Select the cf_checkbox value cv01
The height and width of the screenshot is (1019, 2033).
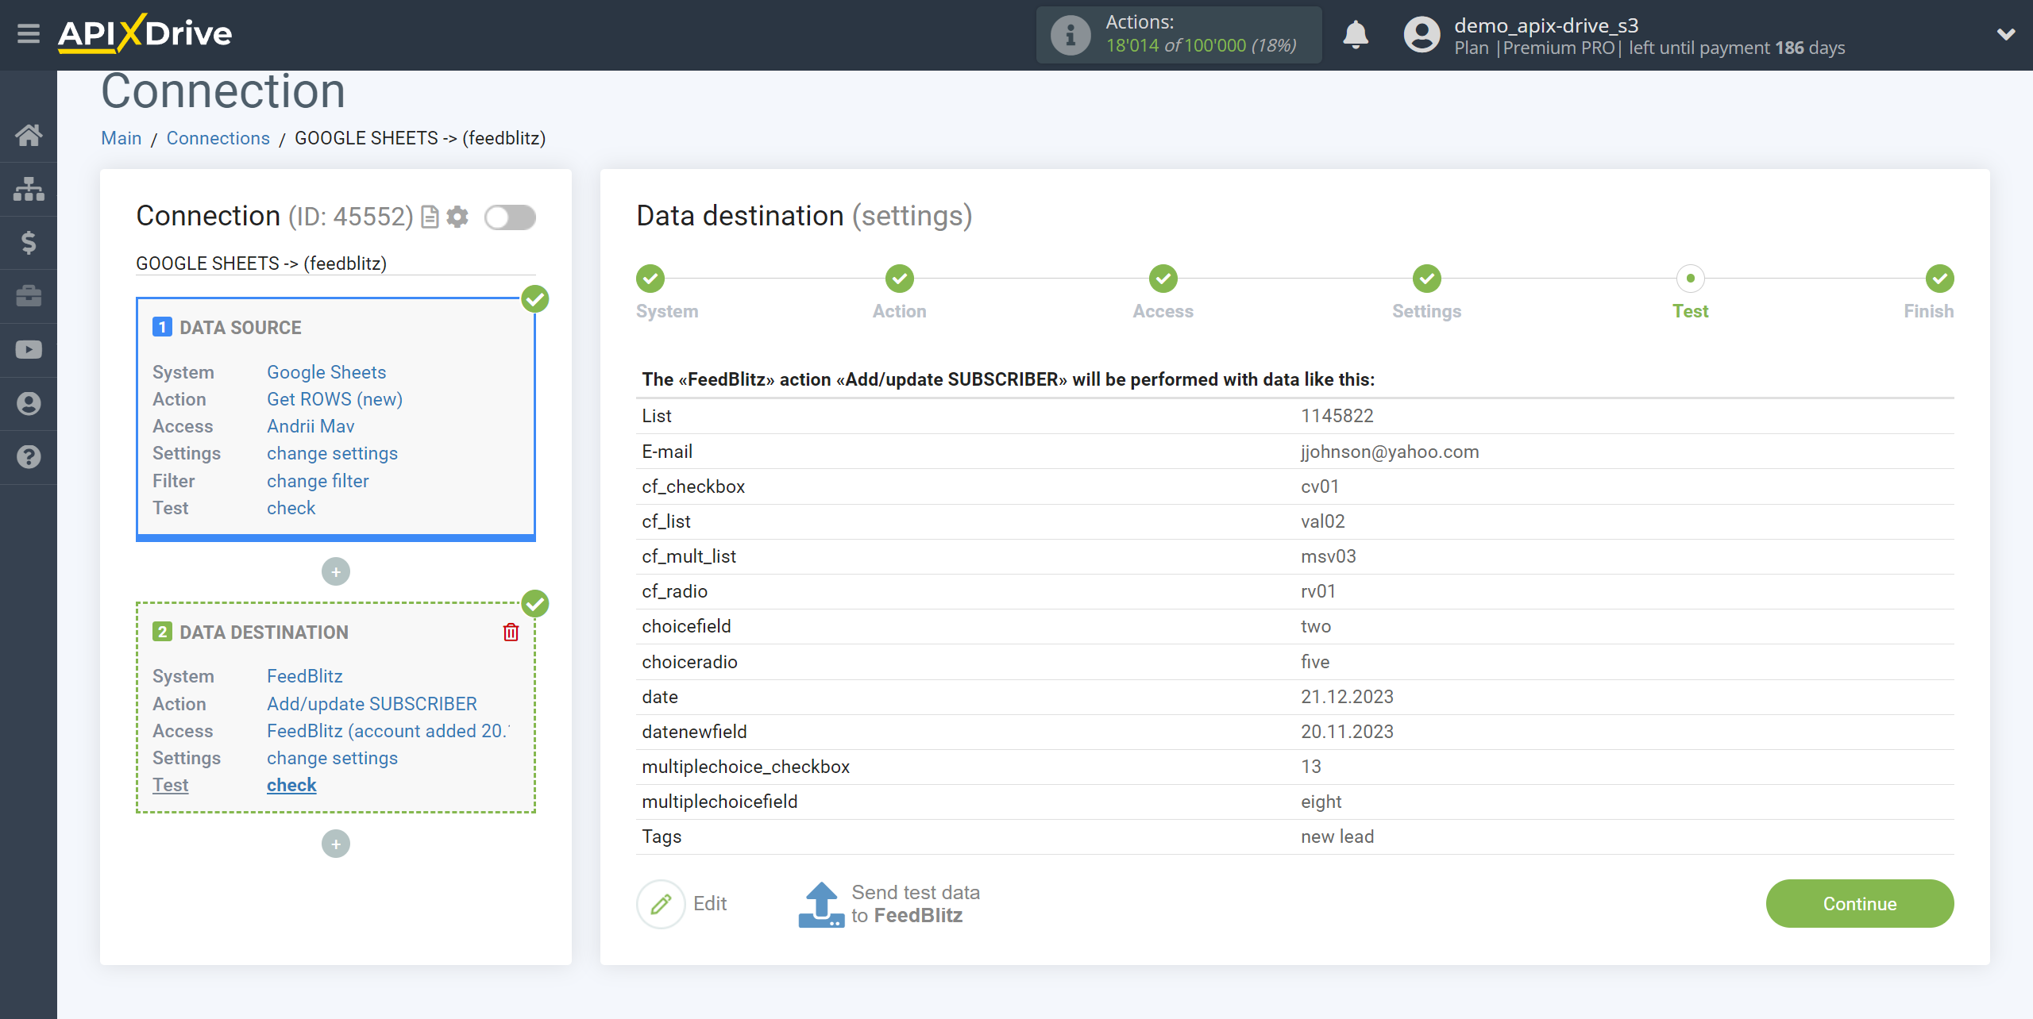1320,486
